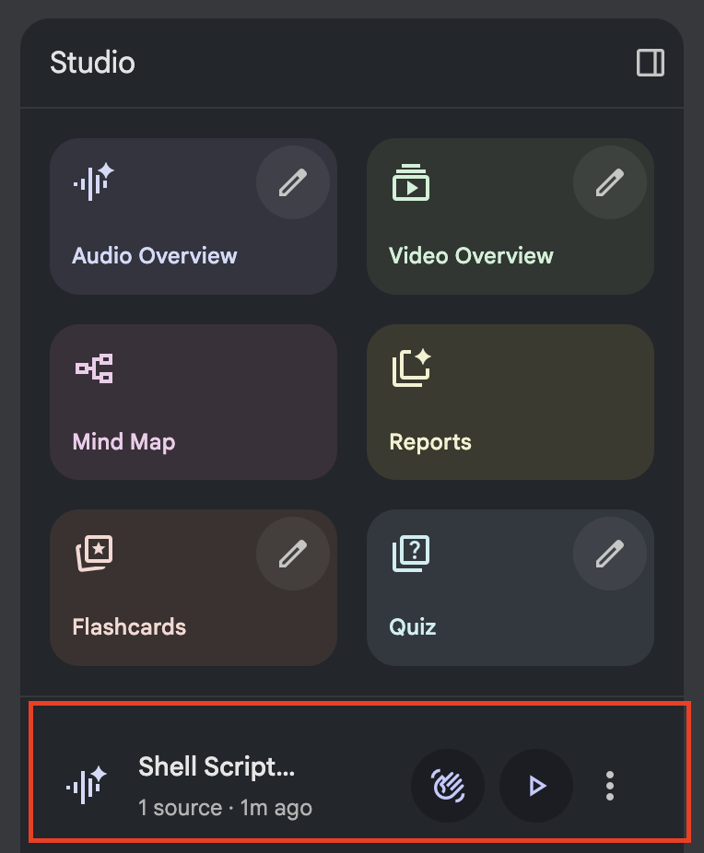Image resolution: width=704 pixels, height=853 pixels.
Task: Open the Reports card
Action: tap(510, 403)
